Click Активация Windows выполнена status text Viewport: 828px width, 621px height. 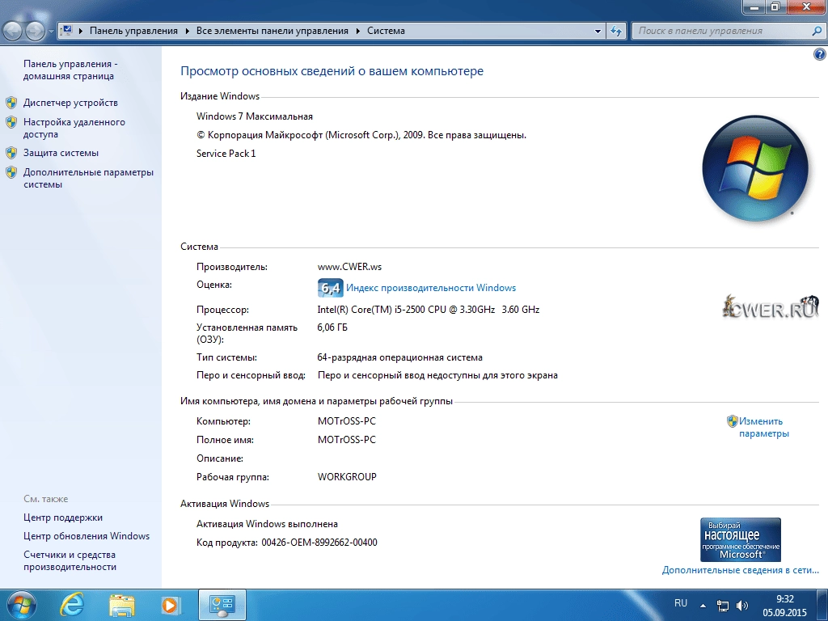tap(267, 524)
